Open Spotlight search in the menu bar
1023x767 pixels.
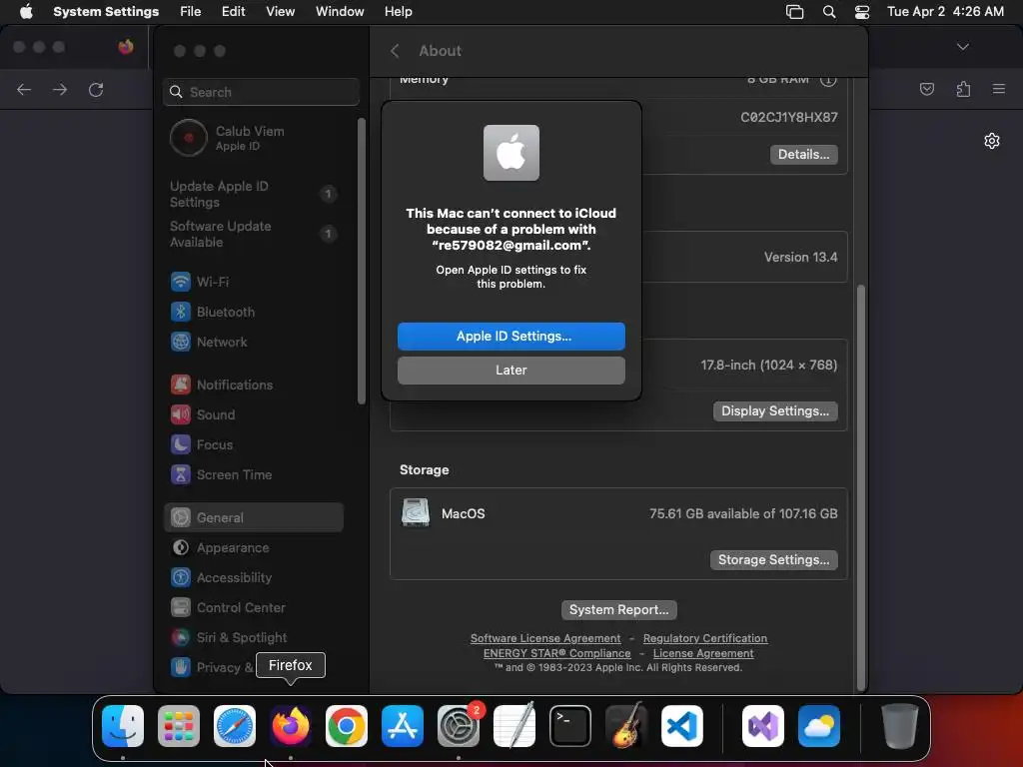point(828,12)
